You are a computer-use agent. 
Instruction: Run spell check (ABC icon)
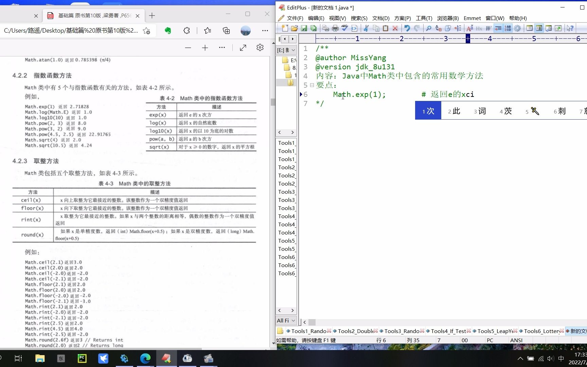click(344, 28)
